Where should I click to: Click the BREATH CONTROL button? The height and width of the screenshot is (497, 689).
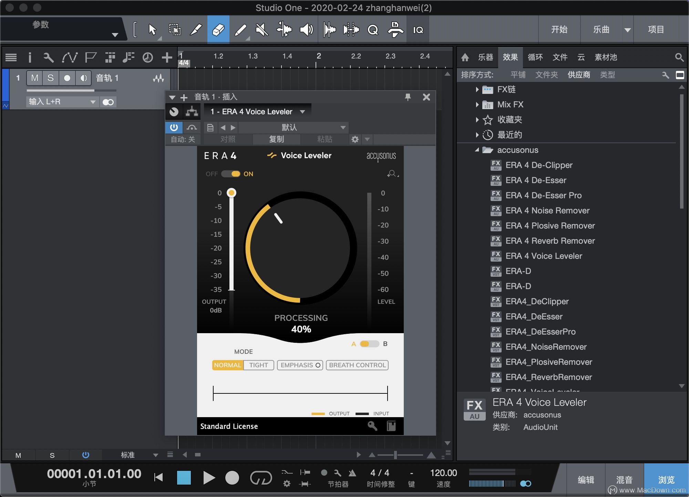click(357, 365)
